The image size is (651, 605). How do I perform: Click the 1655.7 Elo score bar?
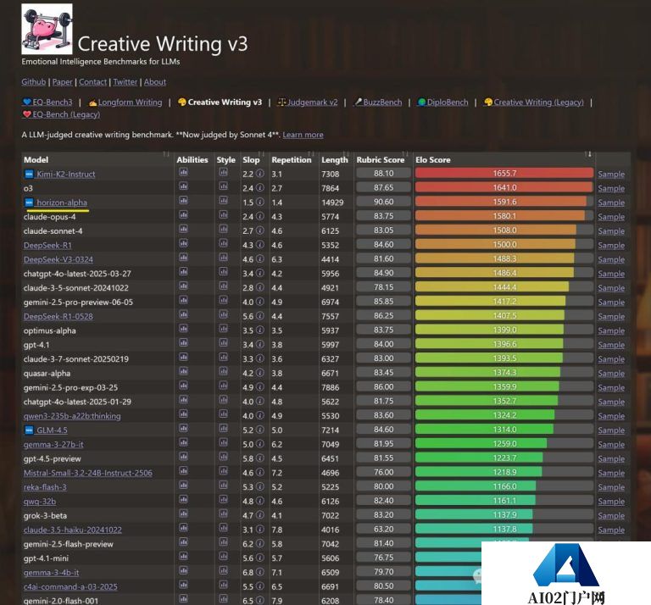504,173
